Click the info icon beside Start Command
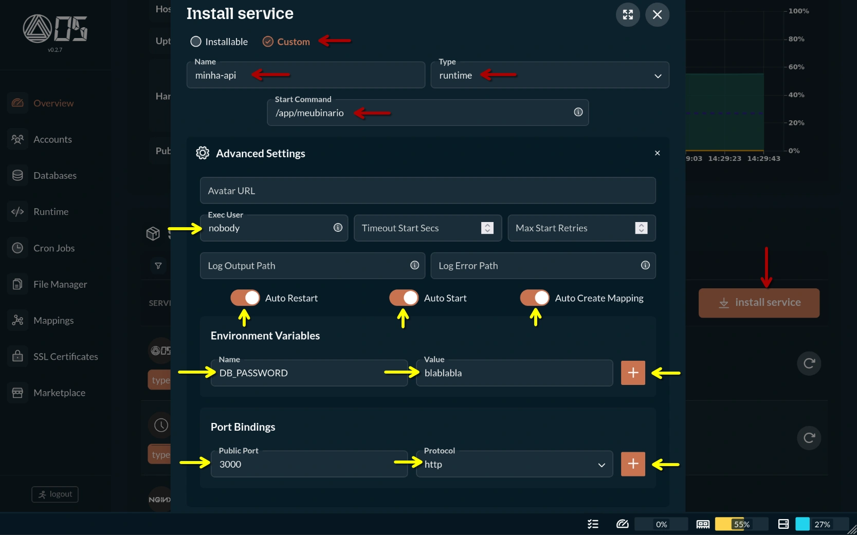 click(578, 112)
